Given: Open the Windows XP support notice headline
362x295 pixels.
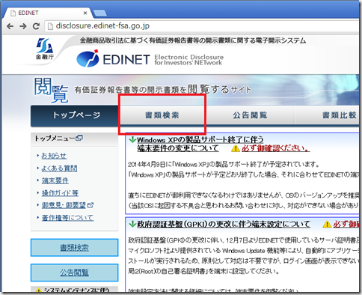Looking at the screenshot, I should 200,144.
